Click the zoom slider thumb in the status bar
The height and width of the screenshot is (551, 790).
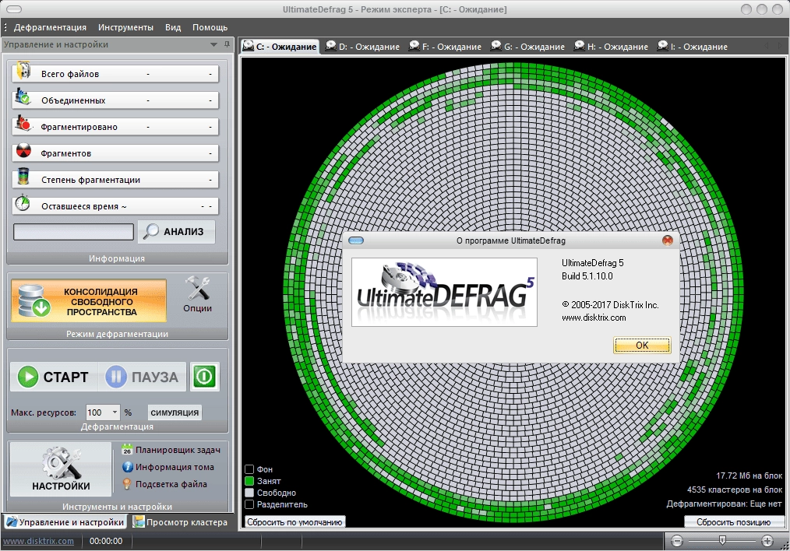tap(722, 540)
